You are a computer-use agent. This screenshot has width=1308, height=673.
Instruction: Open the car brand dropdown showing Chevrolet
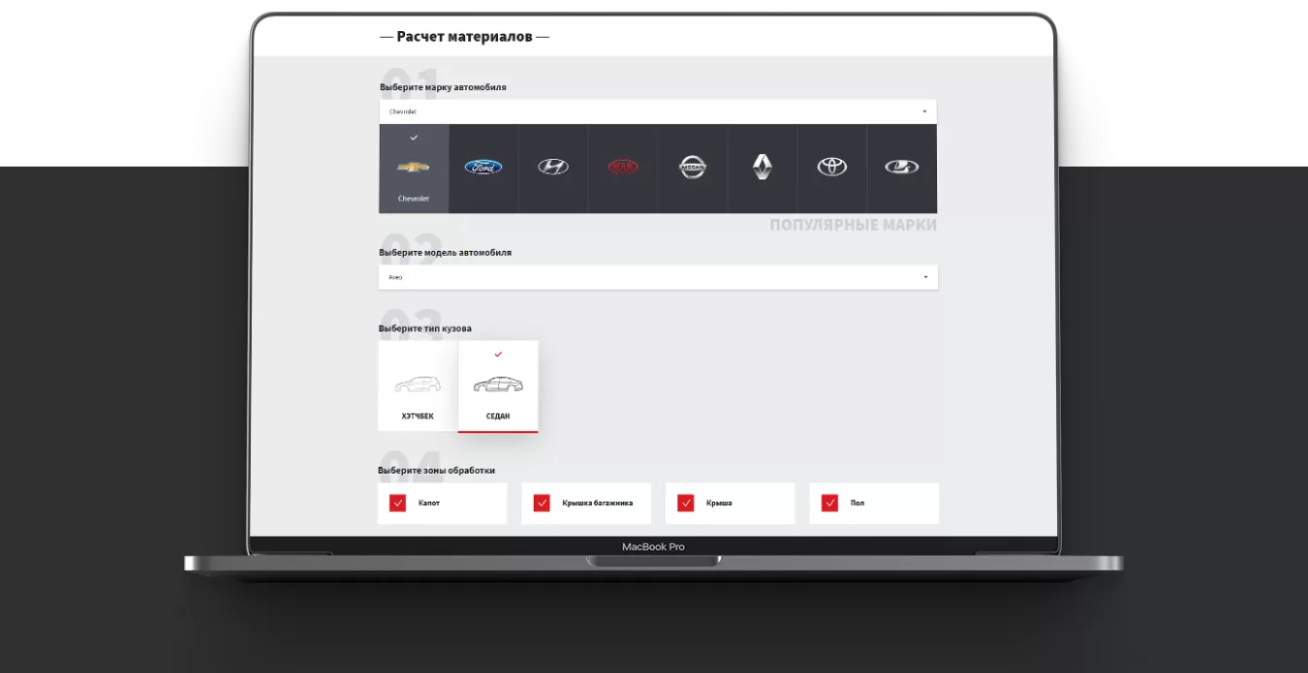click(x=658, y=111)
